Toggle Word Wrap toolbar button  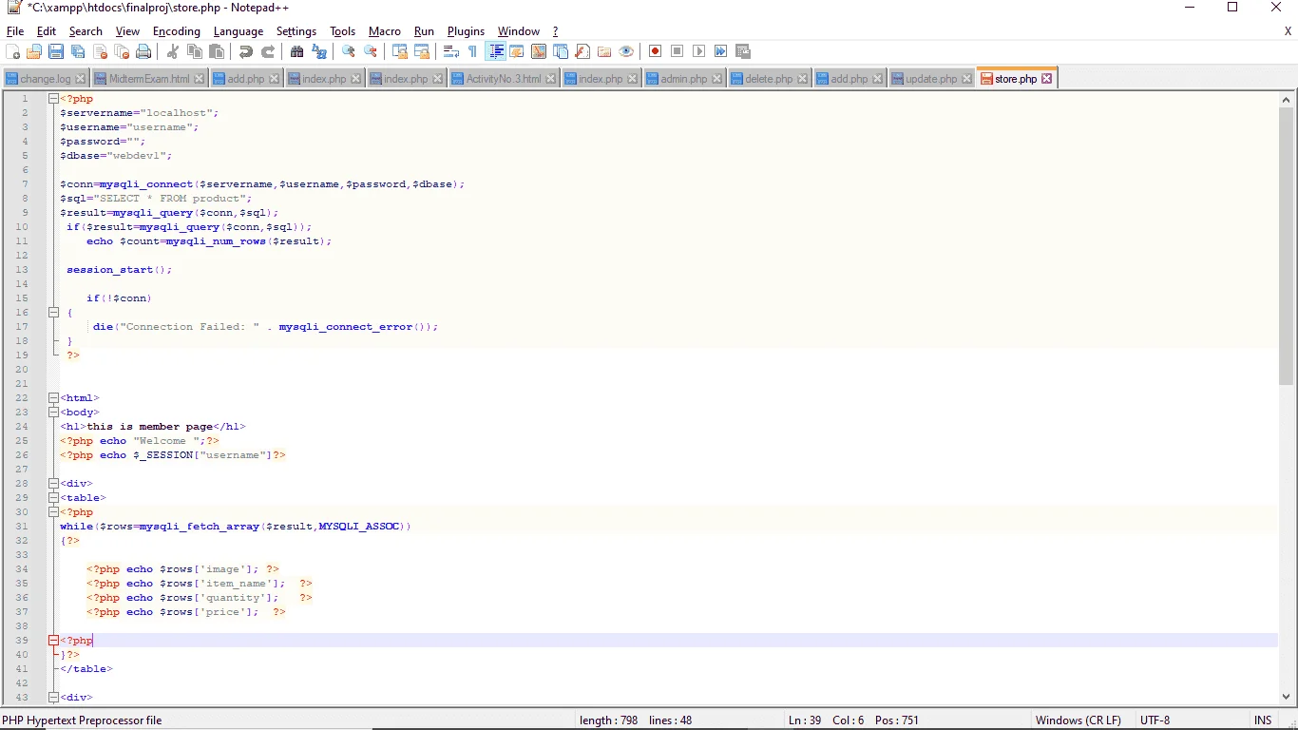[x=451, y=51]
